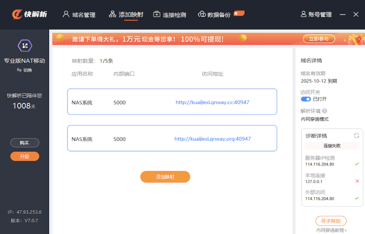Click 切换 to switch edition
Image resolution: width=365 pixels, height=234 pixels.
tap(24, 70)
